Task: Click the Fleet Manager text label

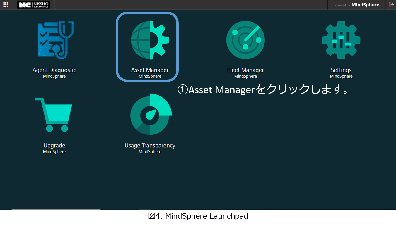Action: click(245, 70)
